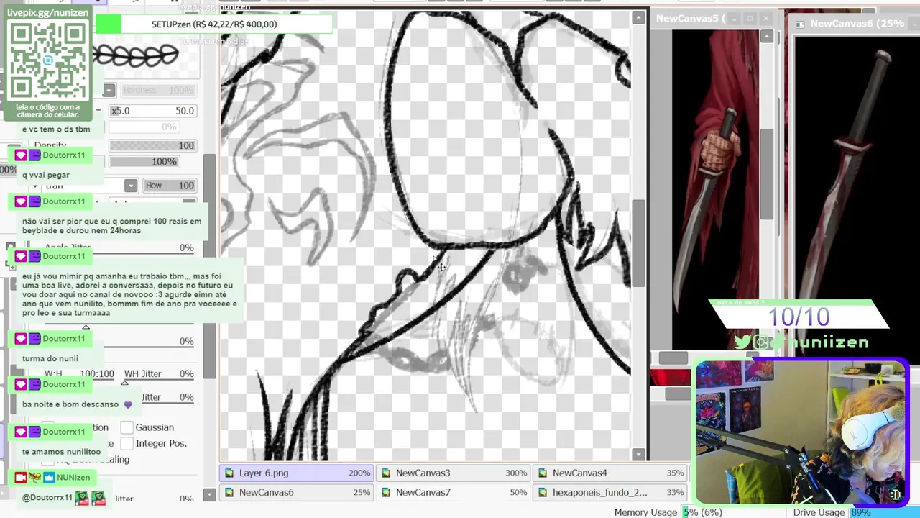
Task: Click the main canvas scroll-down arrow
Action: click(x=638, y=454)
